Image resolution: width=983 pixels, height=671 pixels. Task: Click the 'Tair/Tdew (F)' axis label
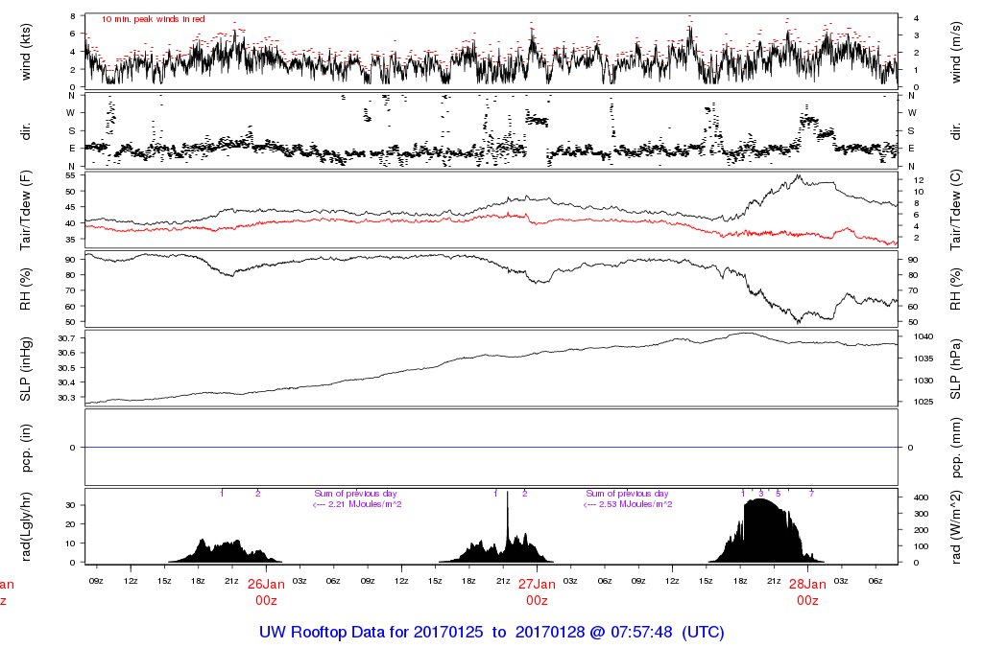pyautogui.click(x=26, y=210)
